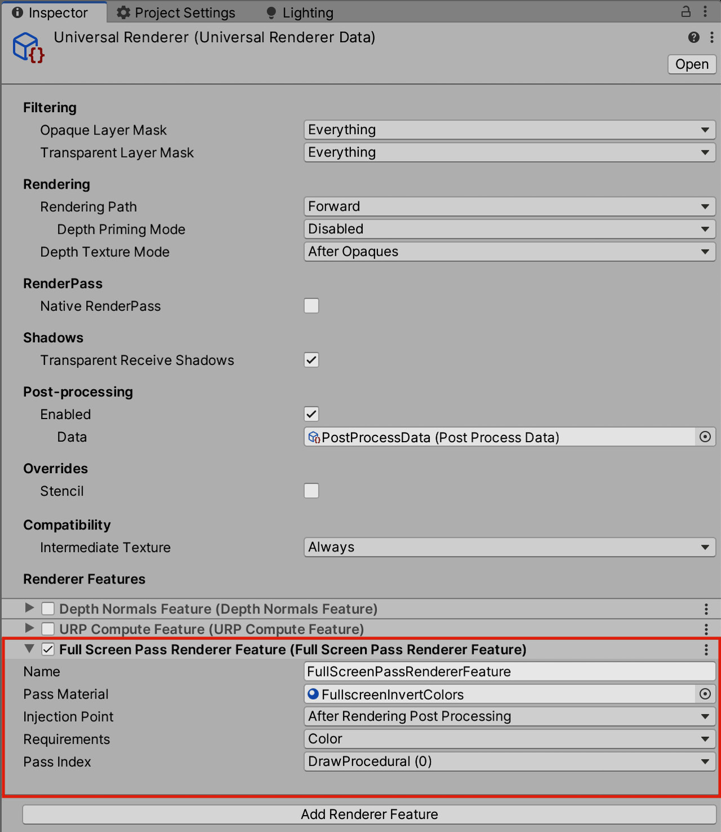
Task: Open the object picker for Pass Material
Action: [705, 694]
